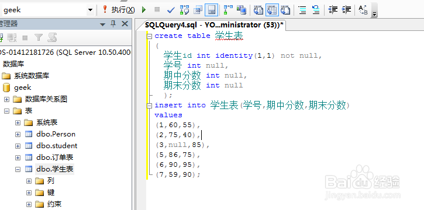This screenshot has width=424, height=210.
Task: Display the estimated execution plan icon
Action: [184, 10]
